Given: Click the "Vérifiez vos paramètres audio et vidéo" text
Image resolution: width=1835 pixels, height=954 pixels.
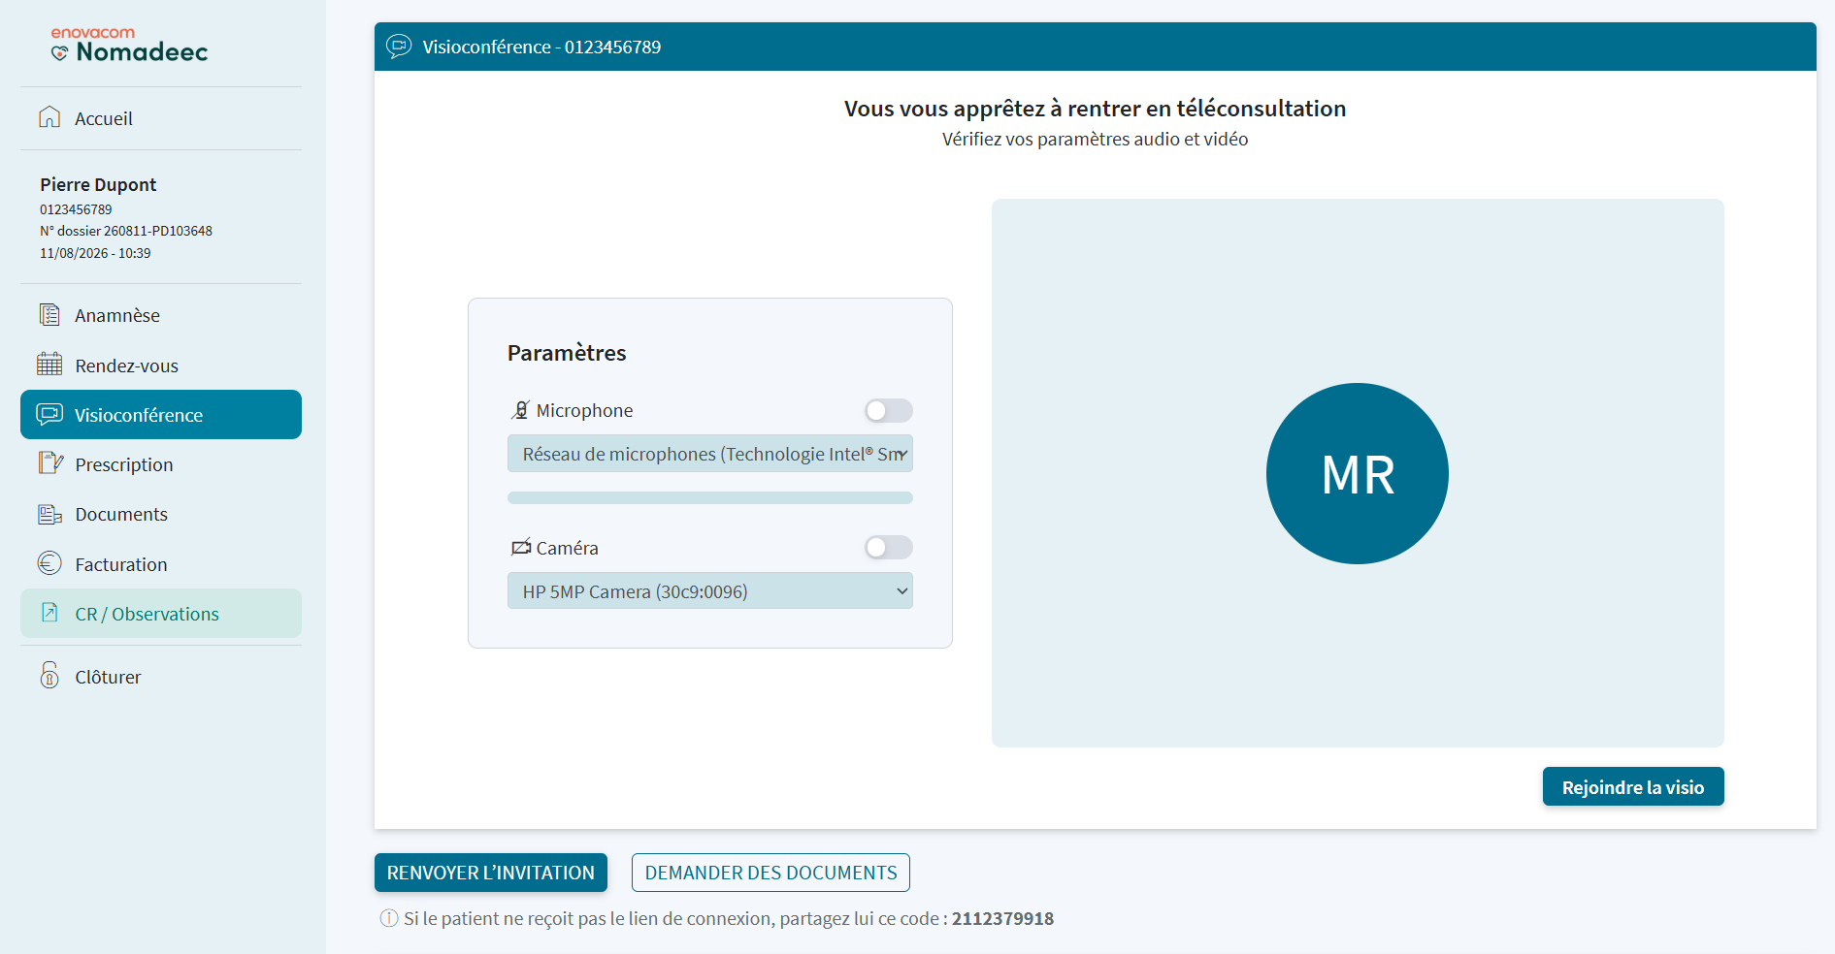Looking at the screenshot, I should pyautogui.click(x=1095, y=139).
